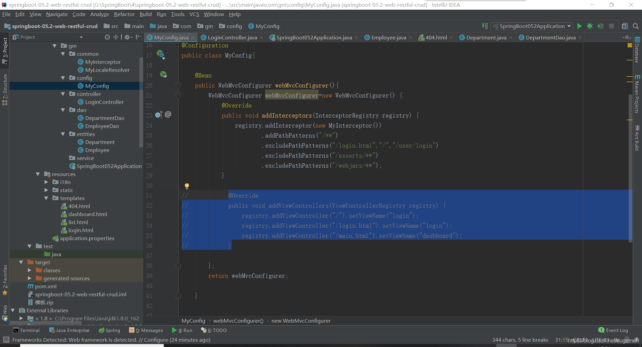Open the Navigate menu
The image size is (642, 347).
57,14
